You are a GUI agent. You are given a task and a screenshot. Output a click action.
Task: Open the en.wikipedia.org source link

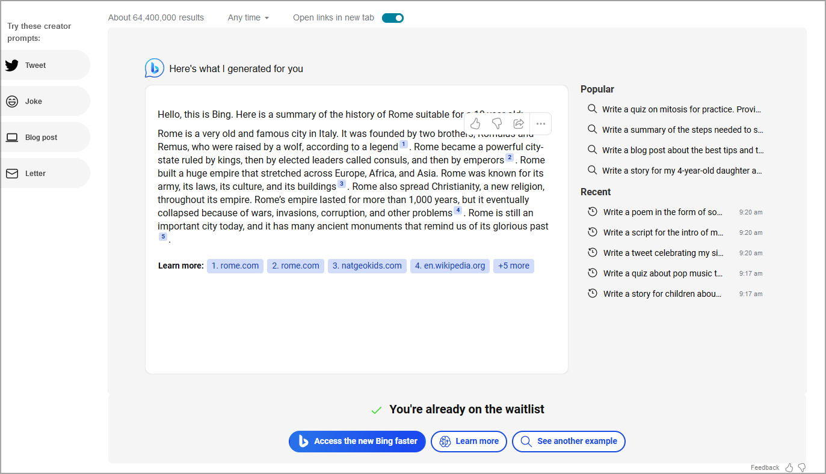pyautogui.click(x=450, y=266)
